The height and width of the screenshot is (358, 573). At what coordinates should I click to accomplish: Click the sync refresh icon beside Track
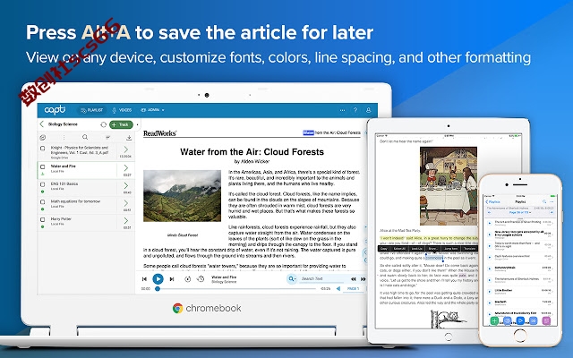[104, 124]
